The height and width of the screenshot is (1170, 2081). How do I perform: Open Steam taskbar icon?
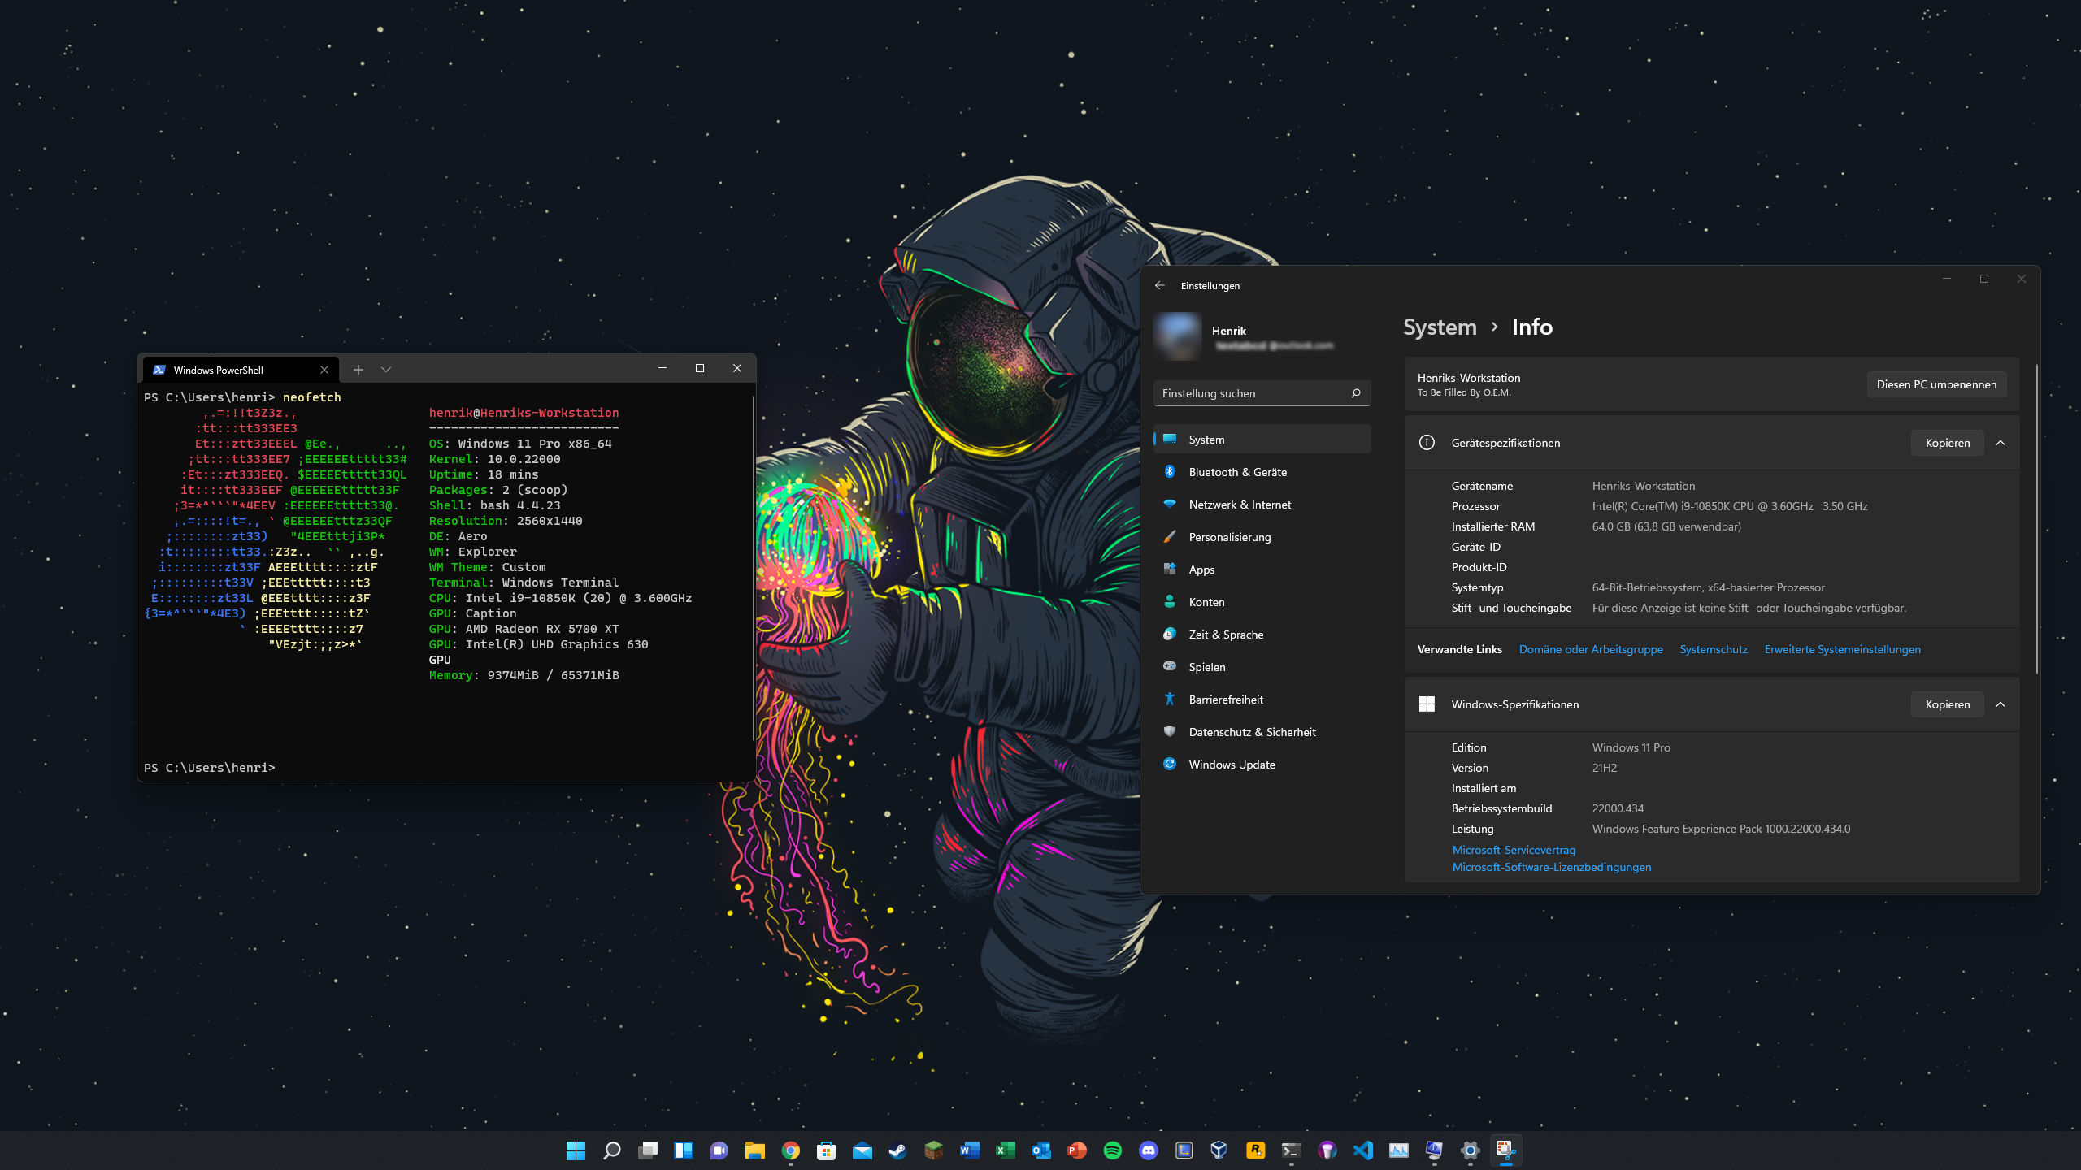(x=897, y=1150)
